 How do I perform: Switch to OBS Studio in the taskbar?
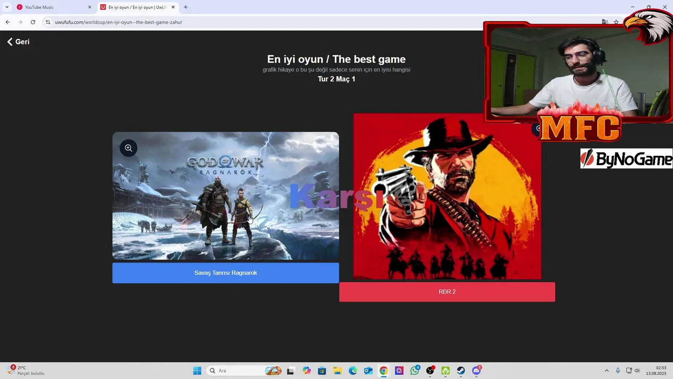tap(431, 371)
